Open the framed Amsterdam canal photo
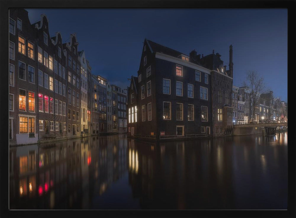 coord(148,109)
